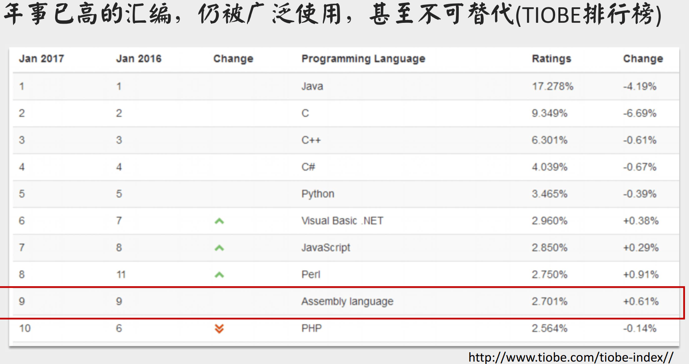Viewport: 689px width, 364px height.
Task: Click the Programming Language column header
Action: (363, 59)
